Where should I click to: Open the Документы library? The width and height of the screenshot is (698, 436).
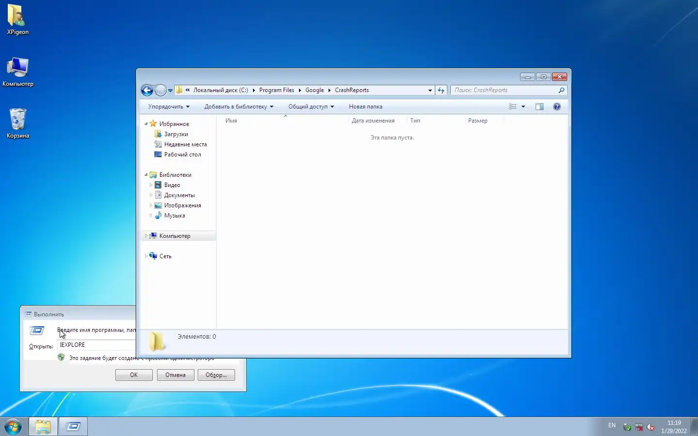[x=179, y=195]
